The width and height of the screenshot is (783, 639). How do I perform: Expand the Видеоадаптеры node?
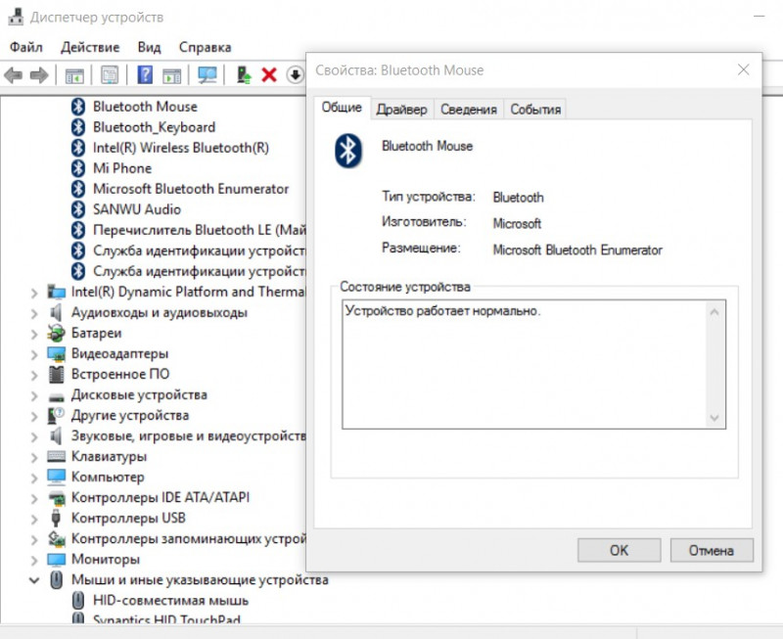[34, 354]
